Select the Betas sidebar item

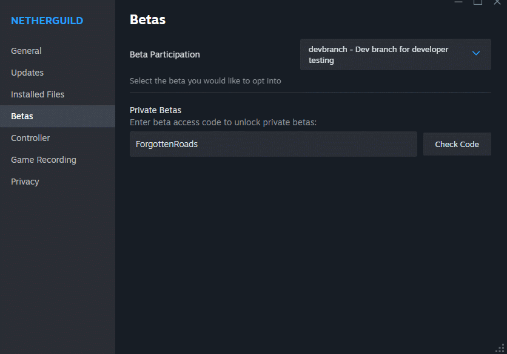coord(22,116)
